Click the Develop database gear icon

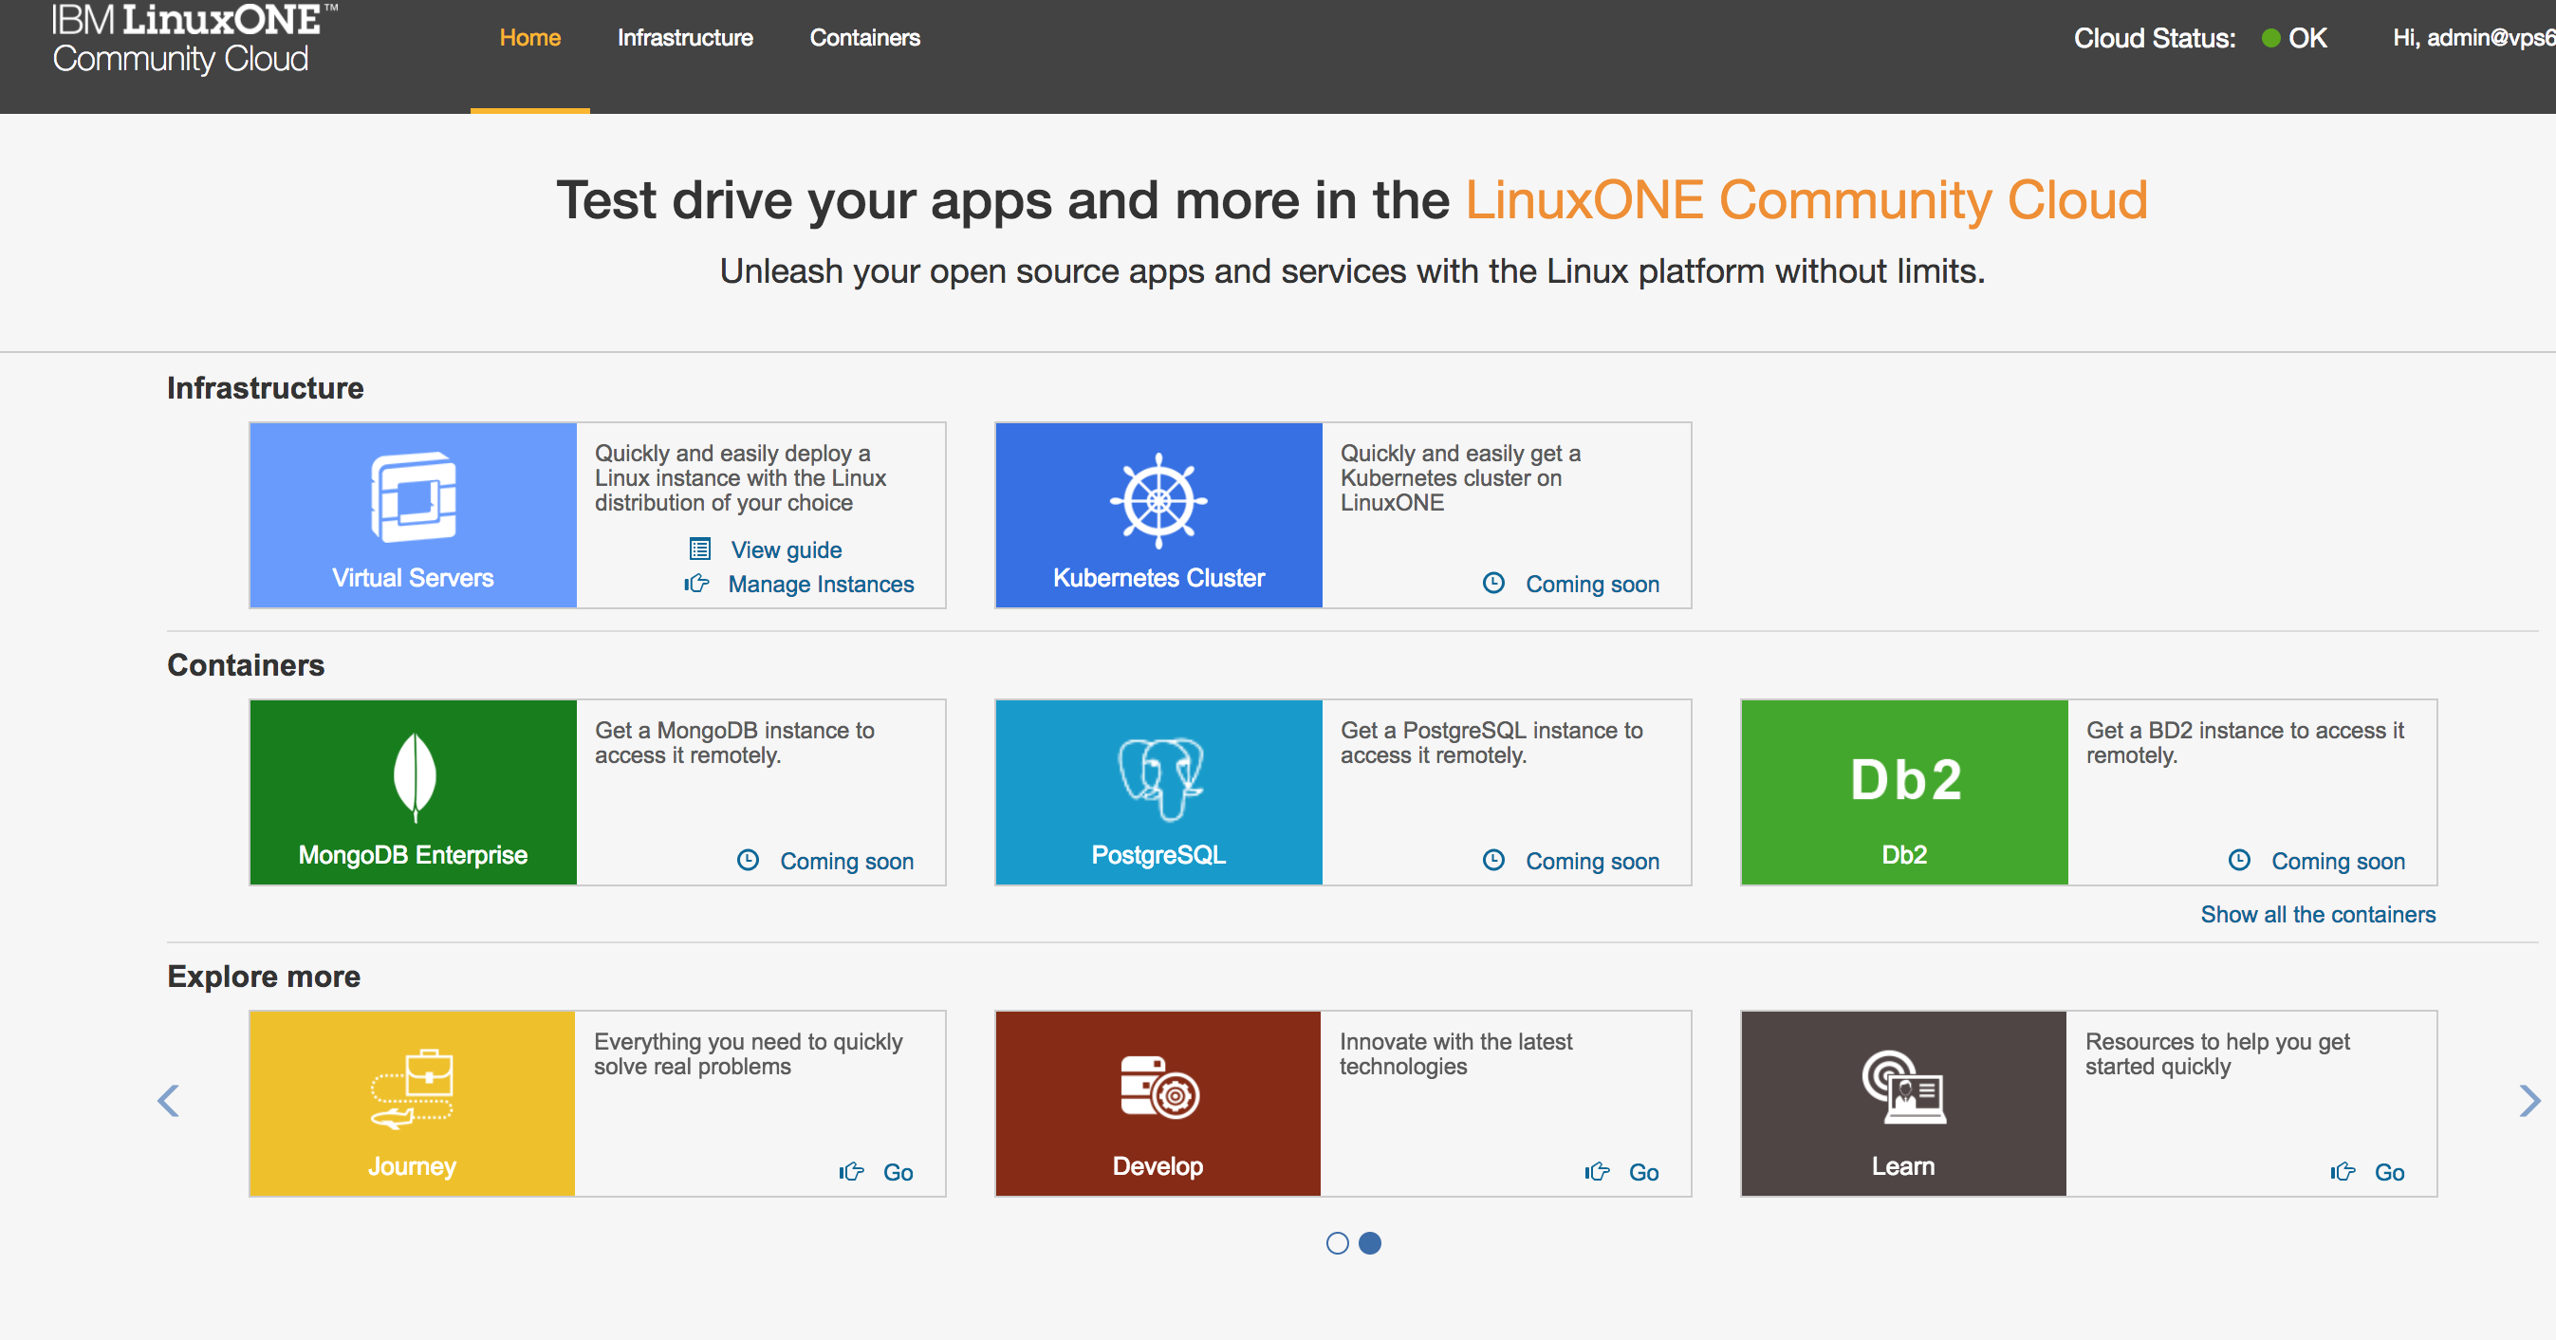pos(1159,1088)
